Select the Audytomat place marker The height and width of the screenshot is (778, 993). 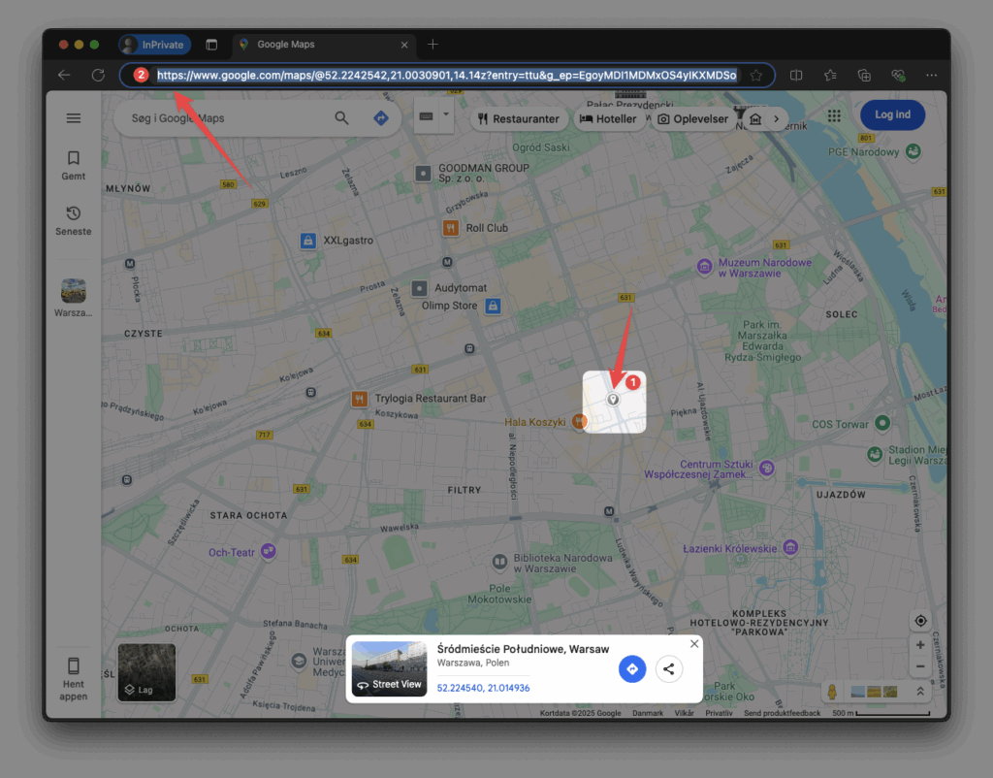(x=419, y=288)
